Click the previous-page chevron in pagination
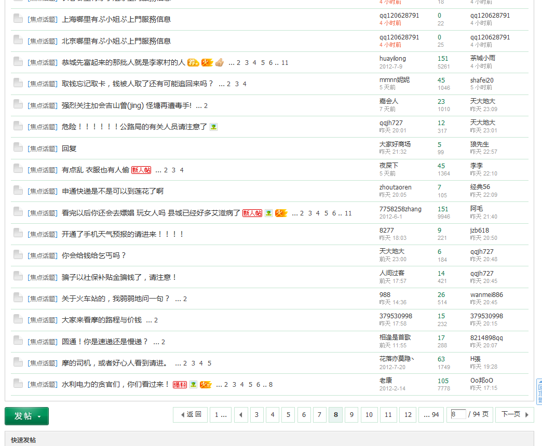The height and width of the screenshot is (446, 542). (x=241, y=415)
